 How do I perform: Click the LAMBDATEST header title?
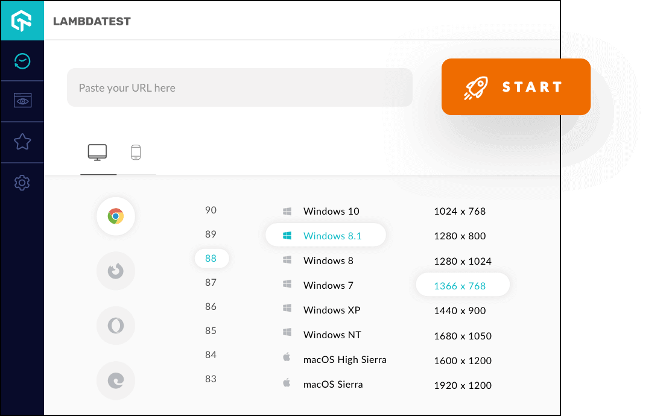click(92, 20)
